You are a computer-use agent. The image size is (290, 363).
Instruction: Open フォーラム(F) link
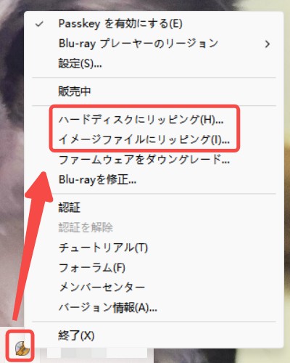[92, 268]
